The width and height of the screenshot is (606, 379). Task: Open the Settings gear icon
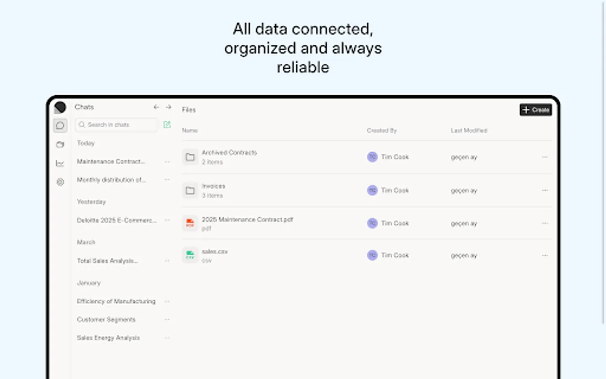[x=60, y=182]
